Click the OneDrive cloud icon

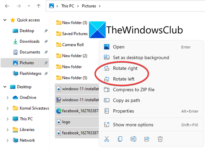tap(15, 98)
